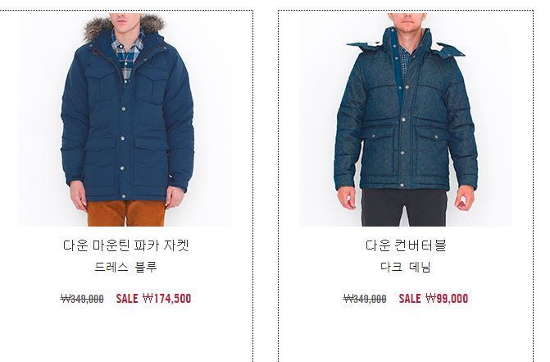Click the 다운 마운틴 파카 자켓 product title

(x=126, y=245)
